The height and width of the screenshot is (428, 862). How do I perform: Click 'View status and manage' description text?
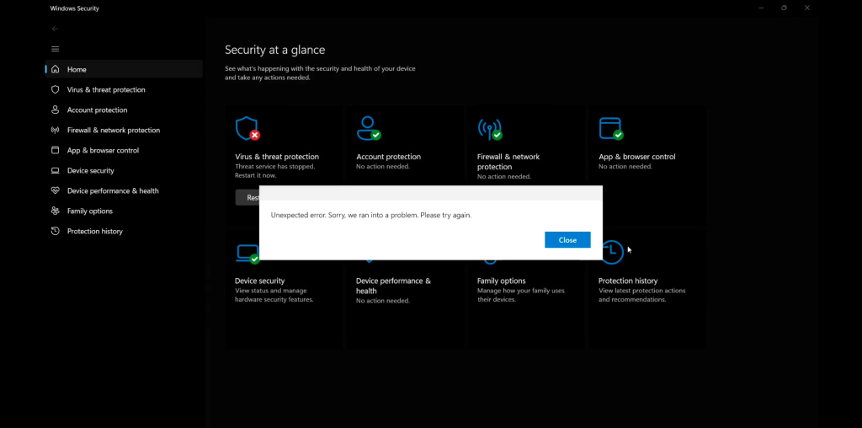270,291
